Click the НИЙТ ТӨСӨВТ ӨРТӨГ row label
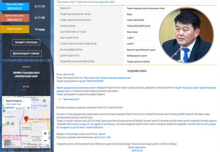 click(69, 38)
